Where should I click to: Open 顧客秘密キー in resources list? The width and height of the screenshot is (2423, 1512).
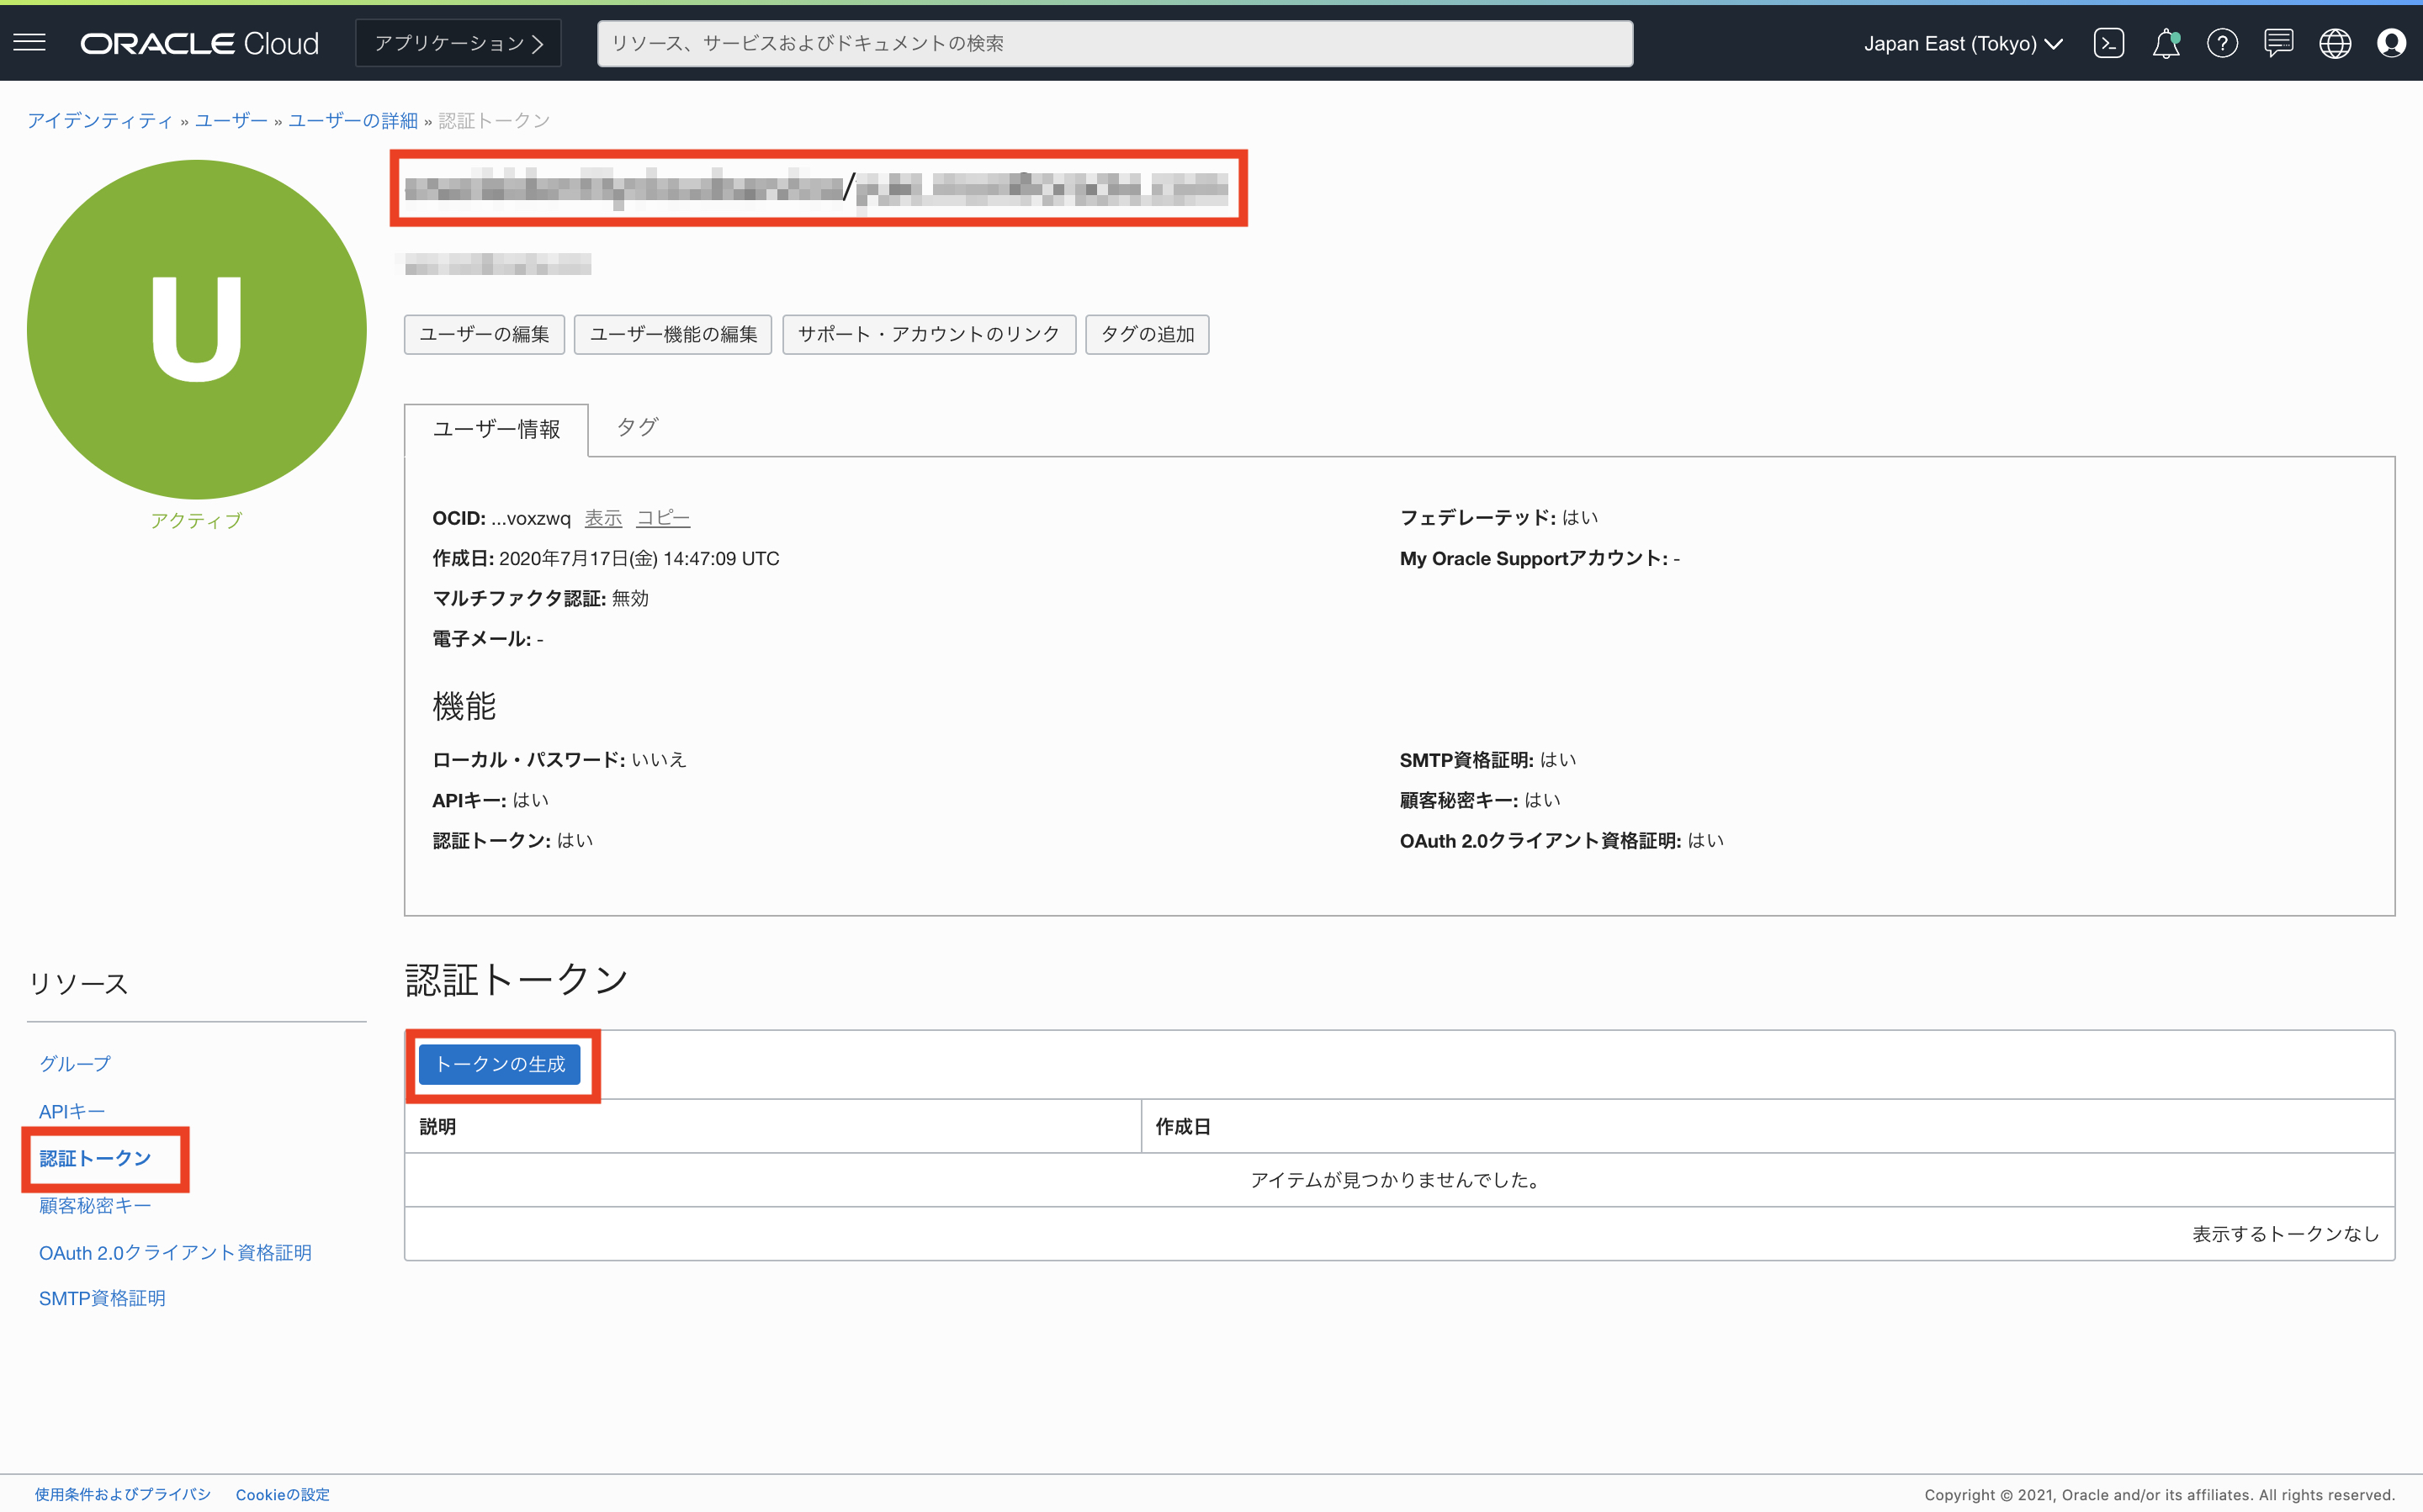coord(95,1205)
